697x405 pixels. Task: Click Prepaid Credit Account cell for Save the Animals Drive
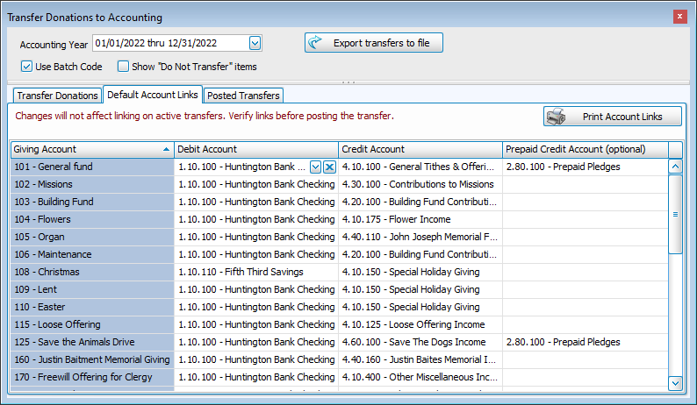[586, 342]
